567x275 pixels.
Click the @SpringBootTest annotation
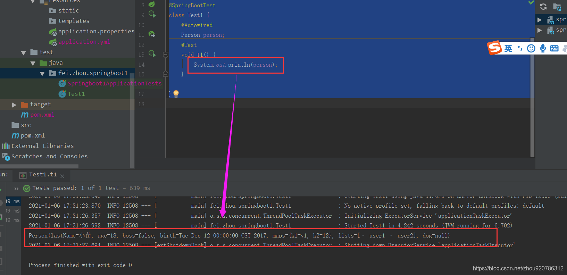(x=192, y=6)
